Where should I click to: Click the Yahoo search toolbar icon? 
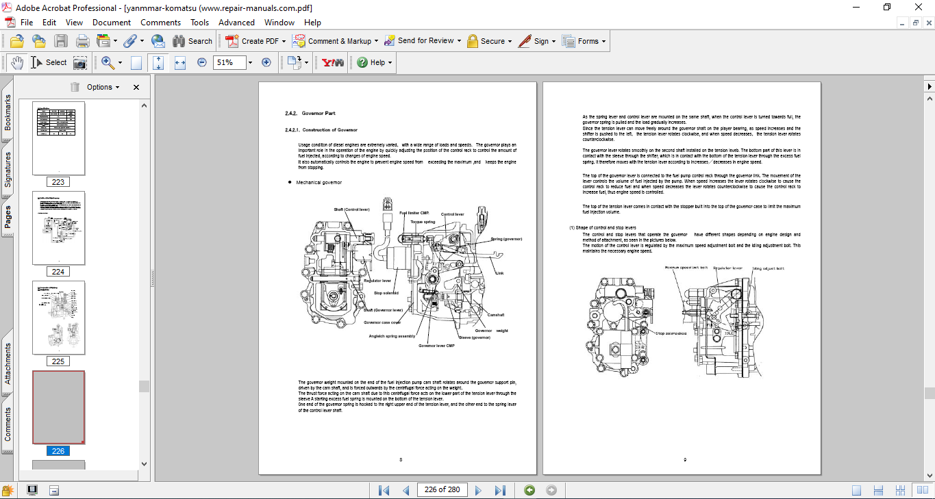333,62
